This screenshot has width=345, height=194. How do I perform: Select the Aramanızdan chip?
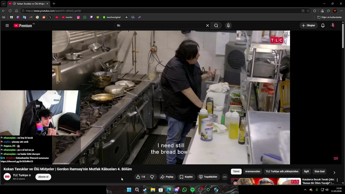point(253,171)
